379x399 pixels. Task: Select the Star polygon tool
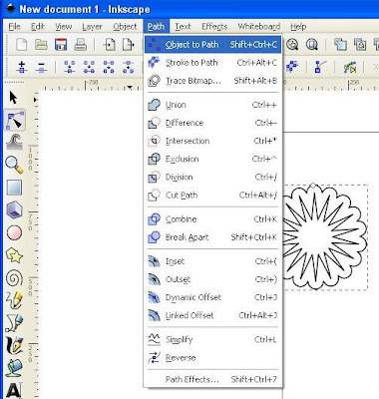[x=14, y=256]
